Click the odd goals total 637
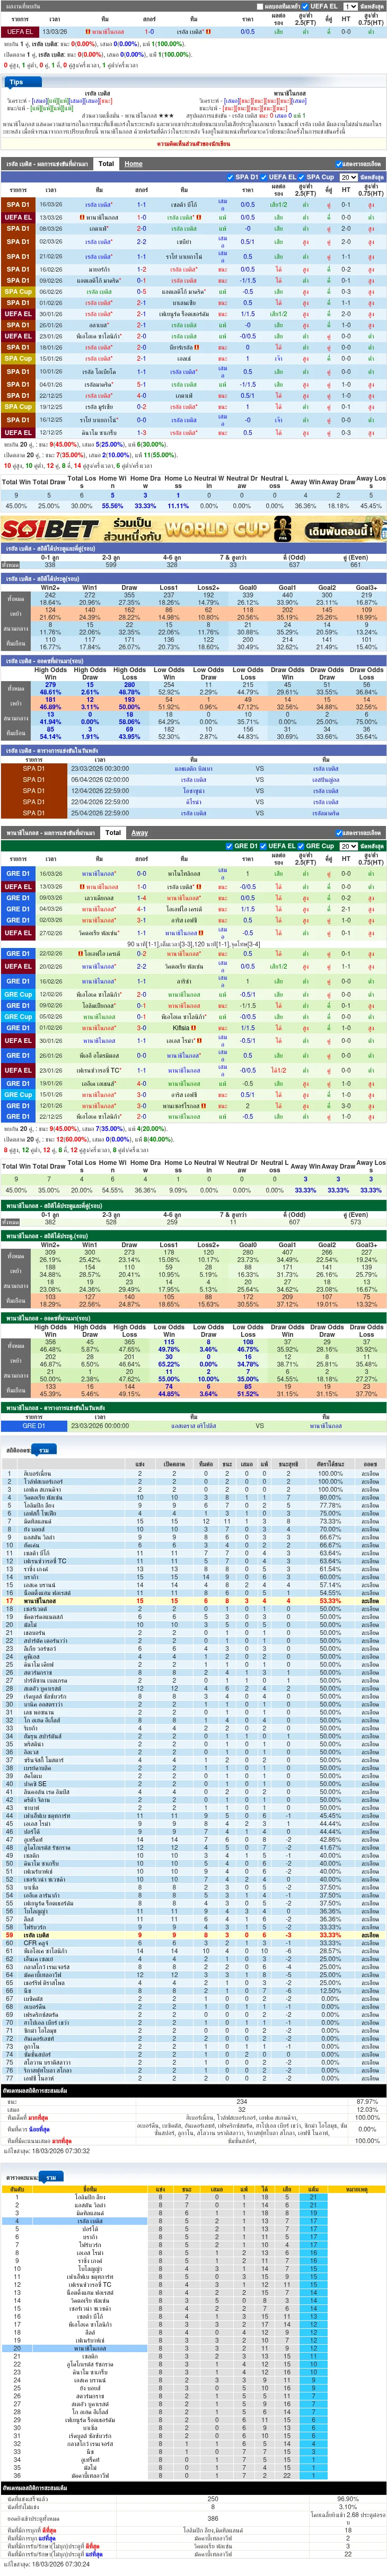 (x=294, y=565)
